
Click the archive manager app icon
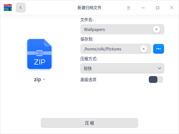pyautogui.click(x=8, y=7)
